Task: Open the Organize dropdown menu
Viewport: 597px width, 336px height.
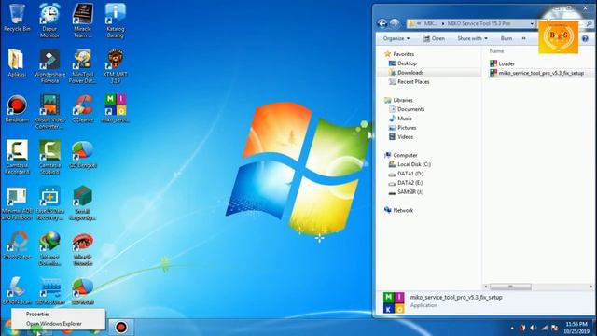Action: click(396, 38)
